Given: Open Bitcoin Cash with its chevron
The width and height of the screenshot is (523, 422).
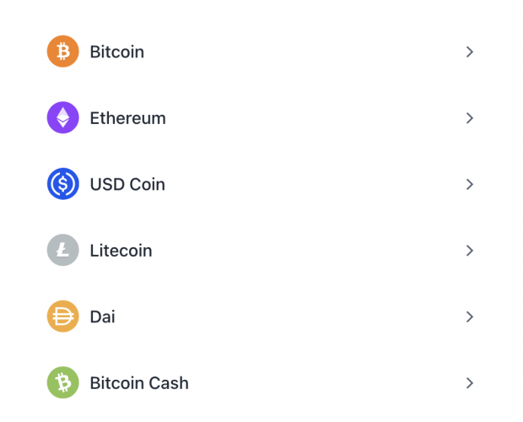Looking at the screenshot, I should tap(470, 382).
